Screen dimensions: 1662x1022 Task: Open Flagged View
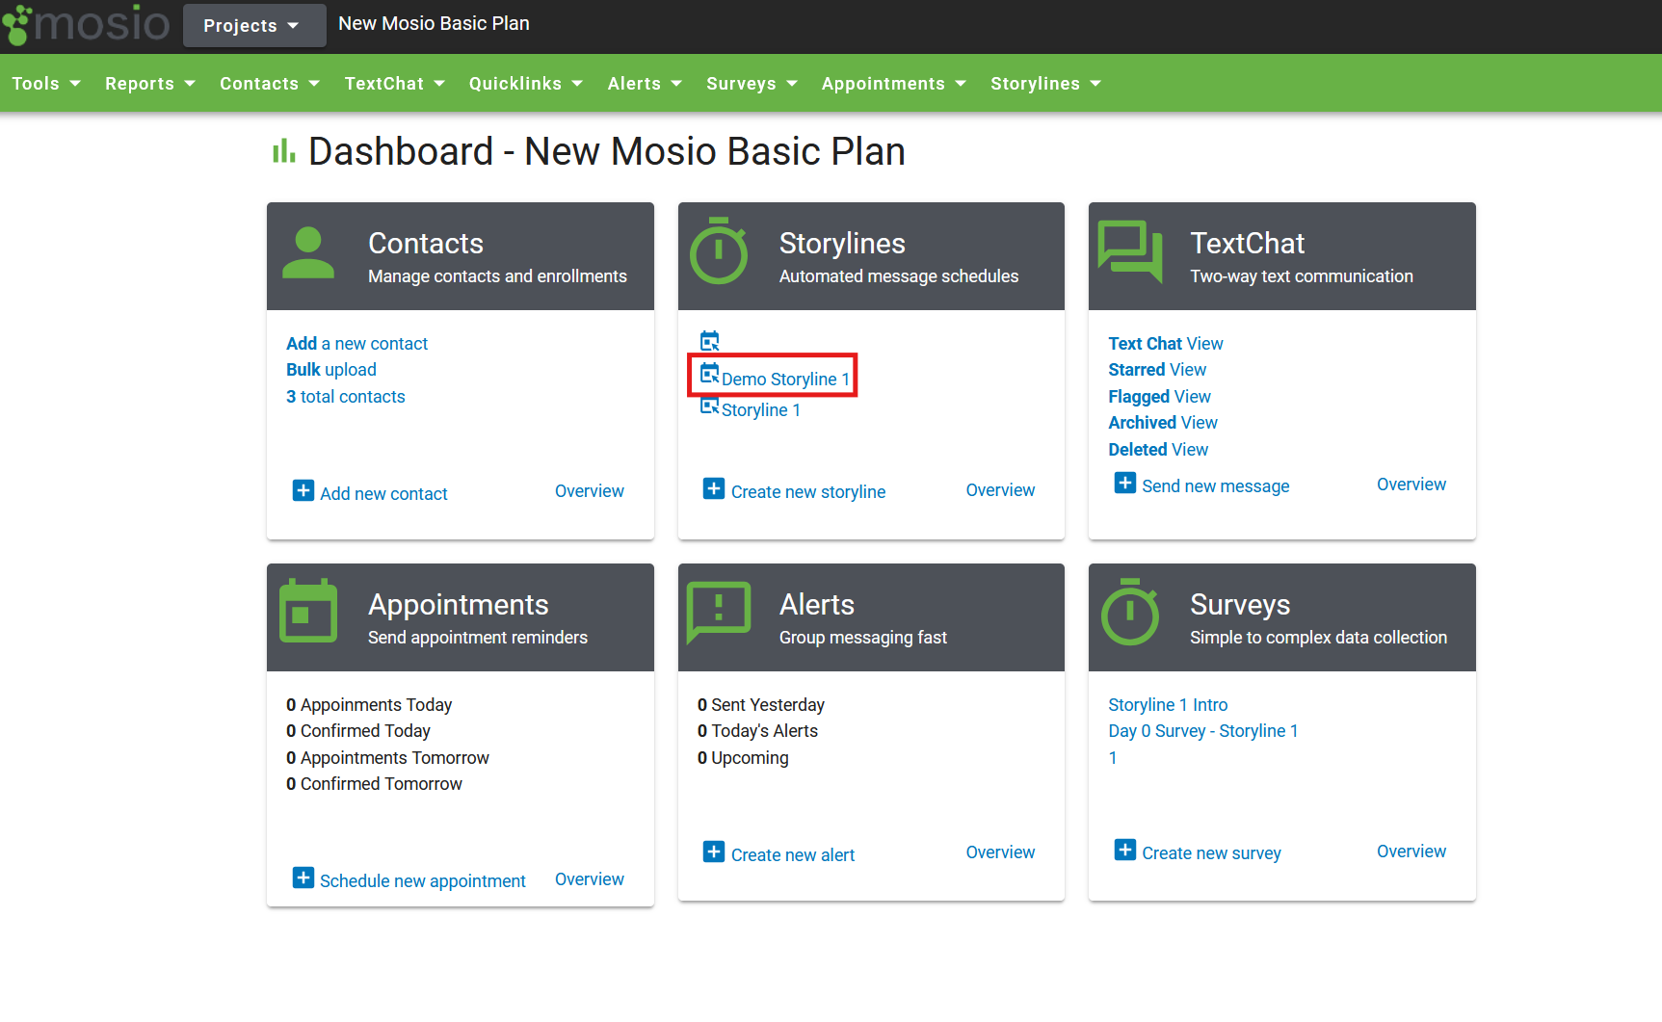1159,397
